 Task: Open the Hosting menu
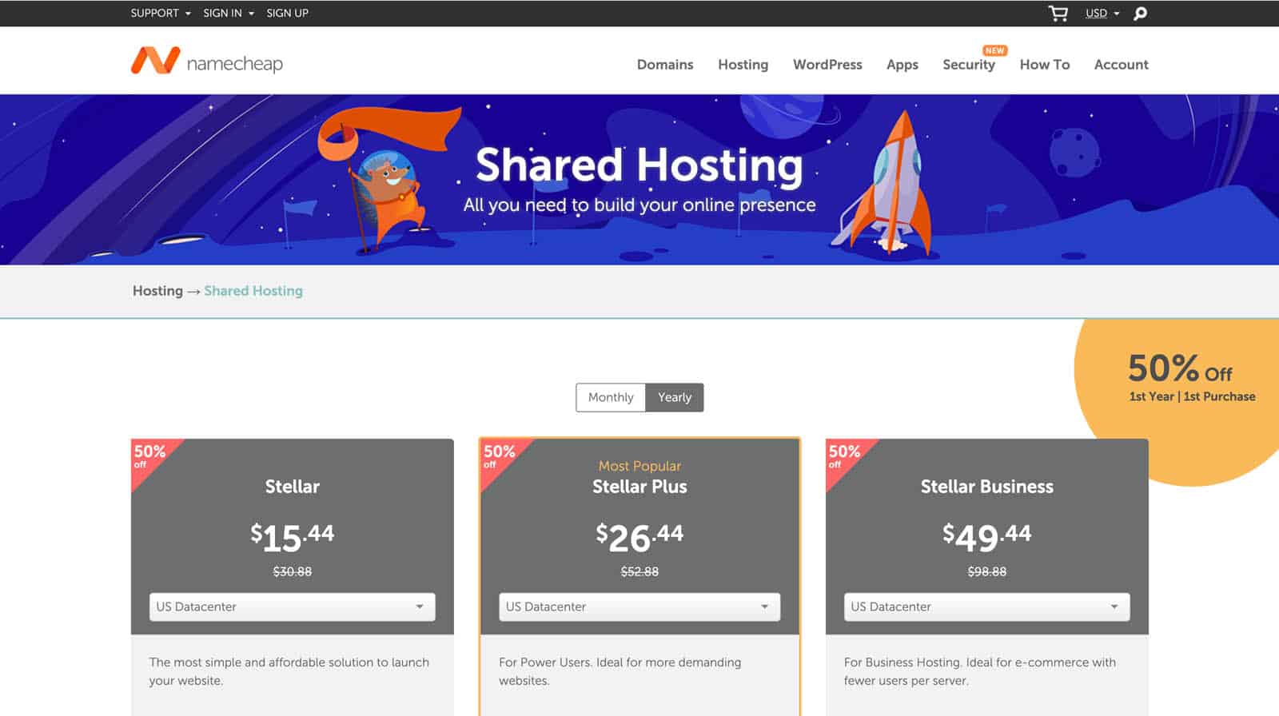click(x=743, y=65)
